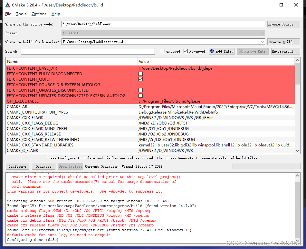The height and width of the screenshot is (249, 306).
Task: Click the kernel32.lib user32.lib value cell
Action: click(216, 145)
